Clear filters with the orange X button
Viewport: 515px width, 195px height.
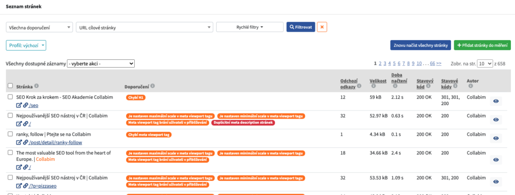click(322, 27)
